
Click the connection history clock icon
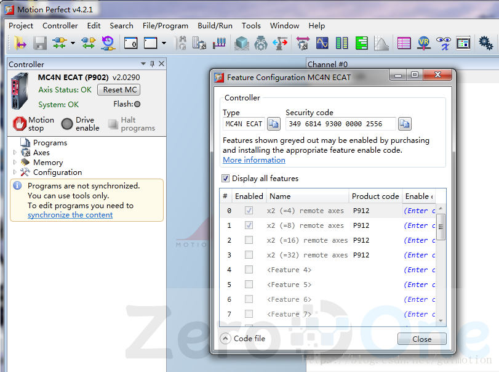pyautogui.click(x=108, y=43)
